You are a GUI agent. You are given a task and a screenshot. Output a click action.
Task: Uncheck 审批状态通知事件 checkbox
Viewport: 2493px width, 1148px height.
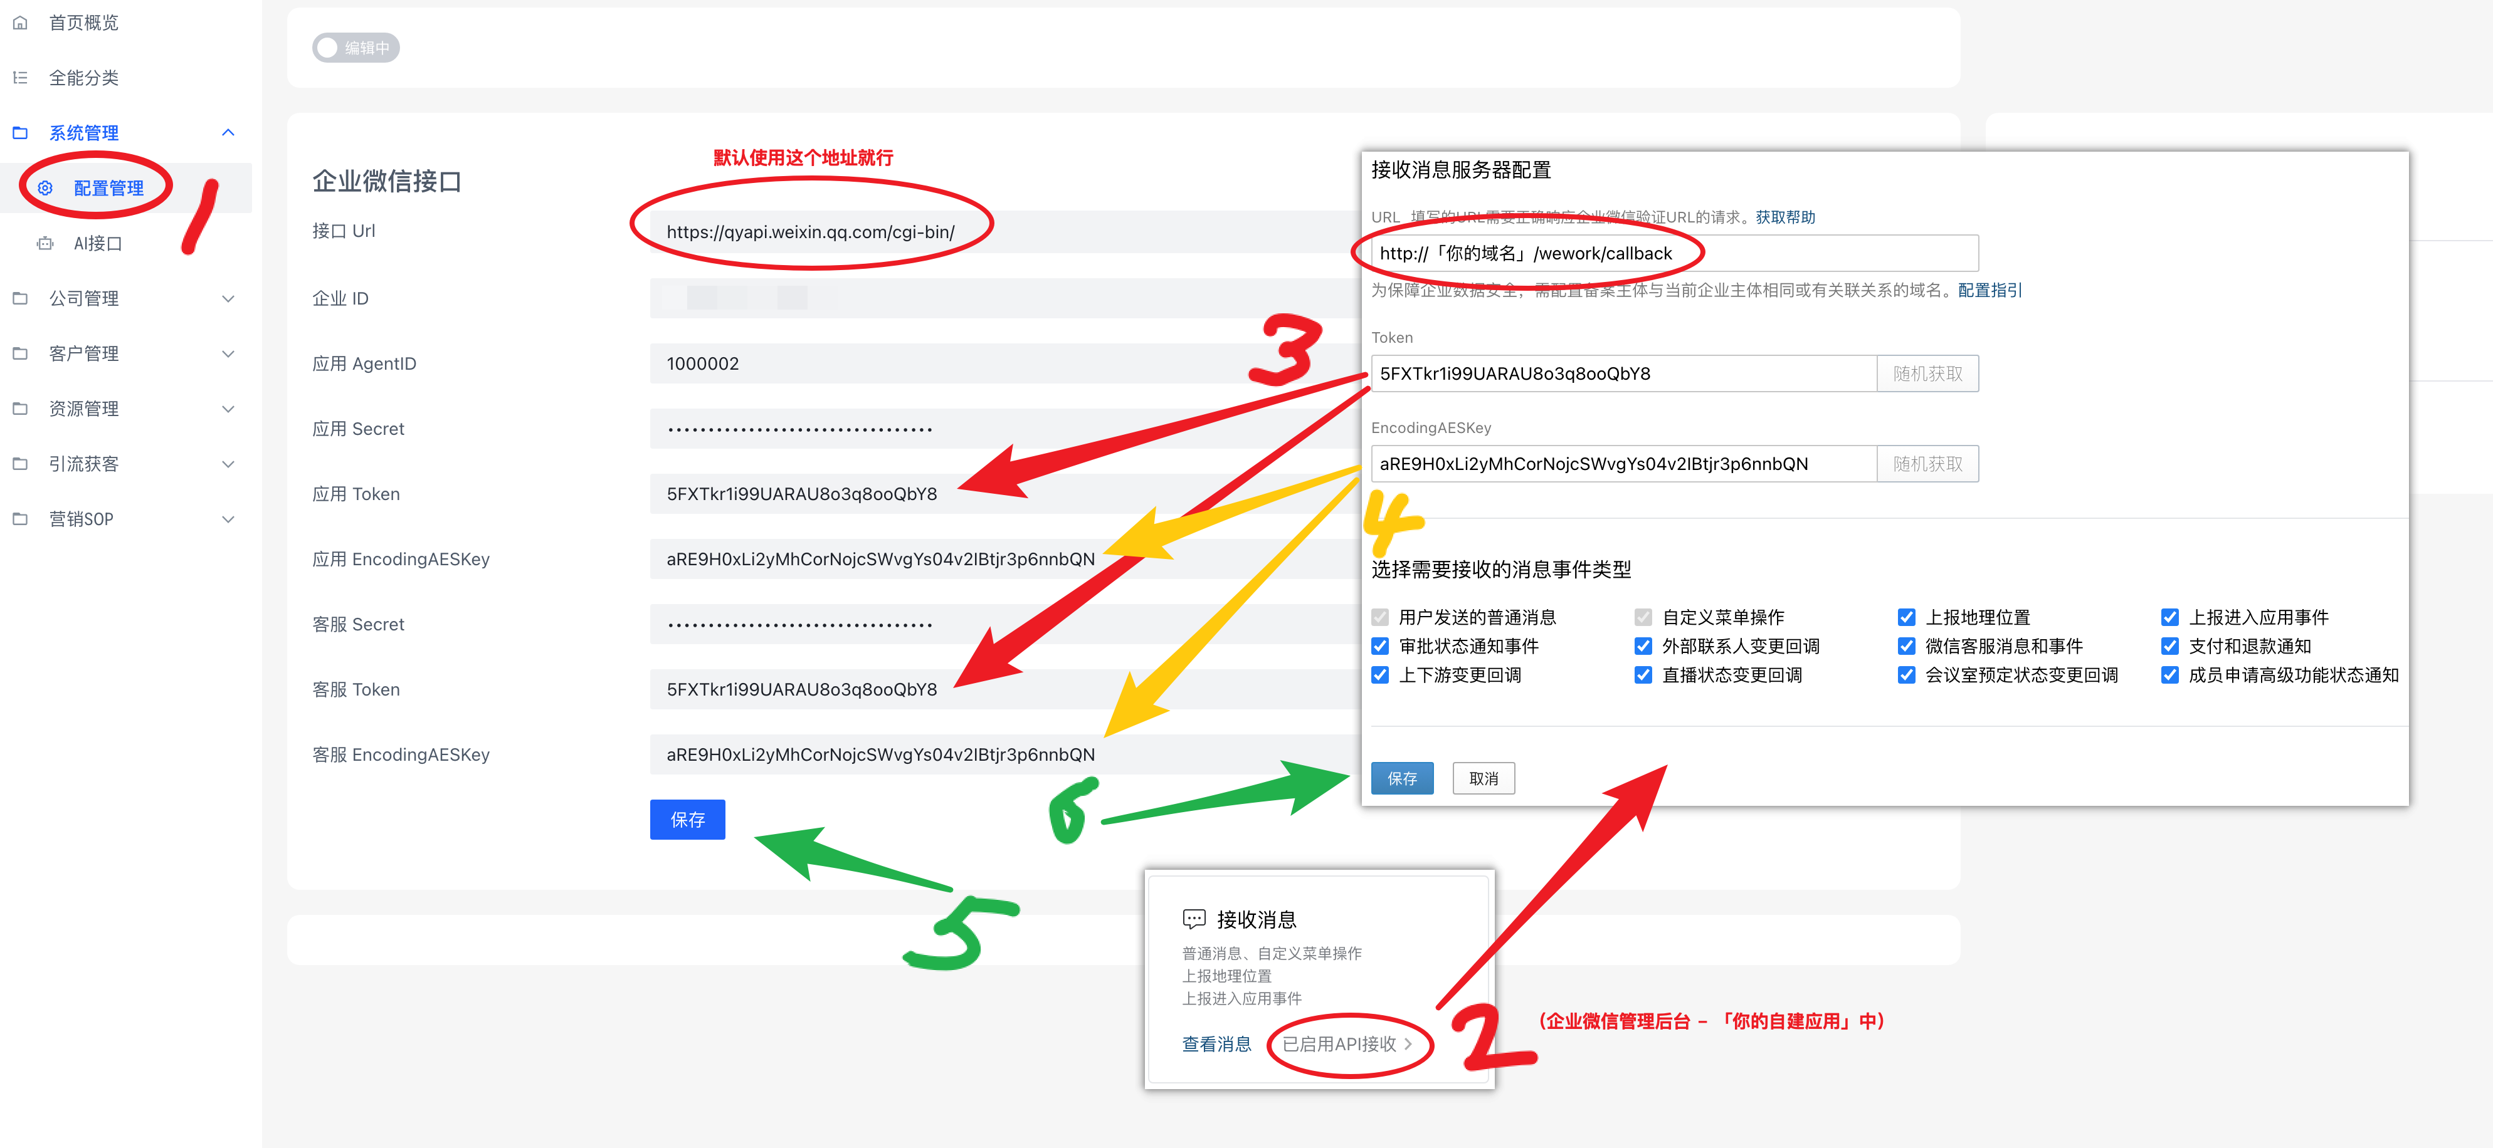click(x=1380, y=646)
